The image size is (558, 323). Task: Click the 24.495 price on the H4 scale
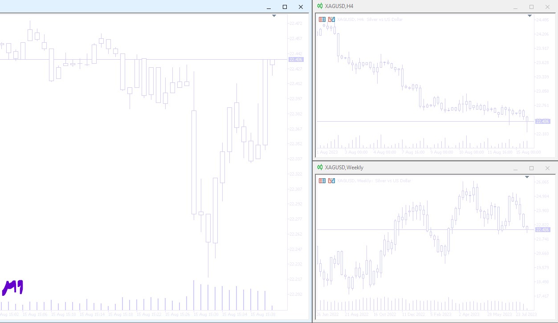pos(542,20)
